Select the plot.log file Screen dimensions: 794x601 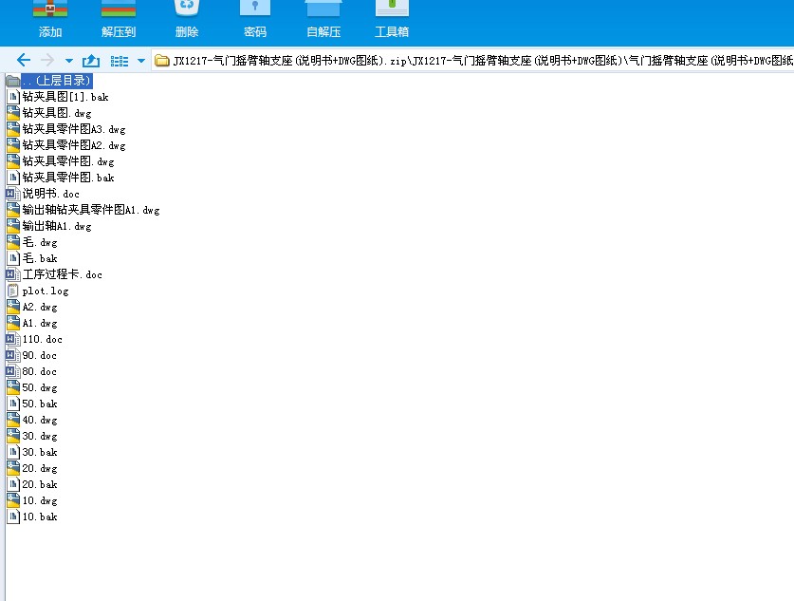click(x=44, y=291)
